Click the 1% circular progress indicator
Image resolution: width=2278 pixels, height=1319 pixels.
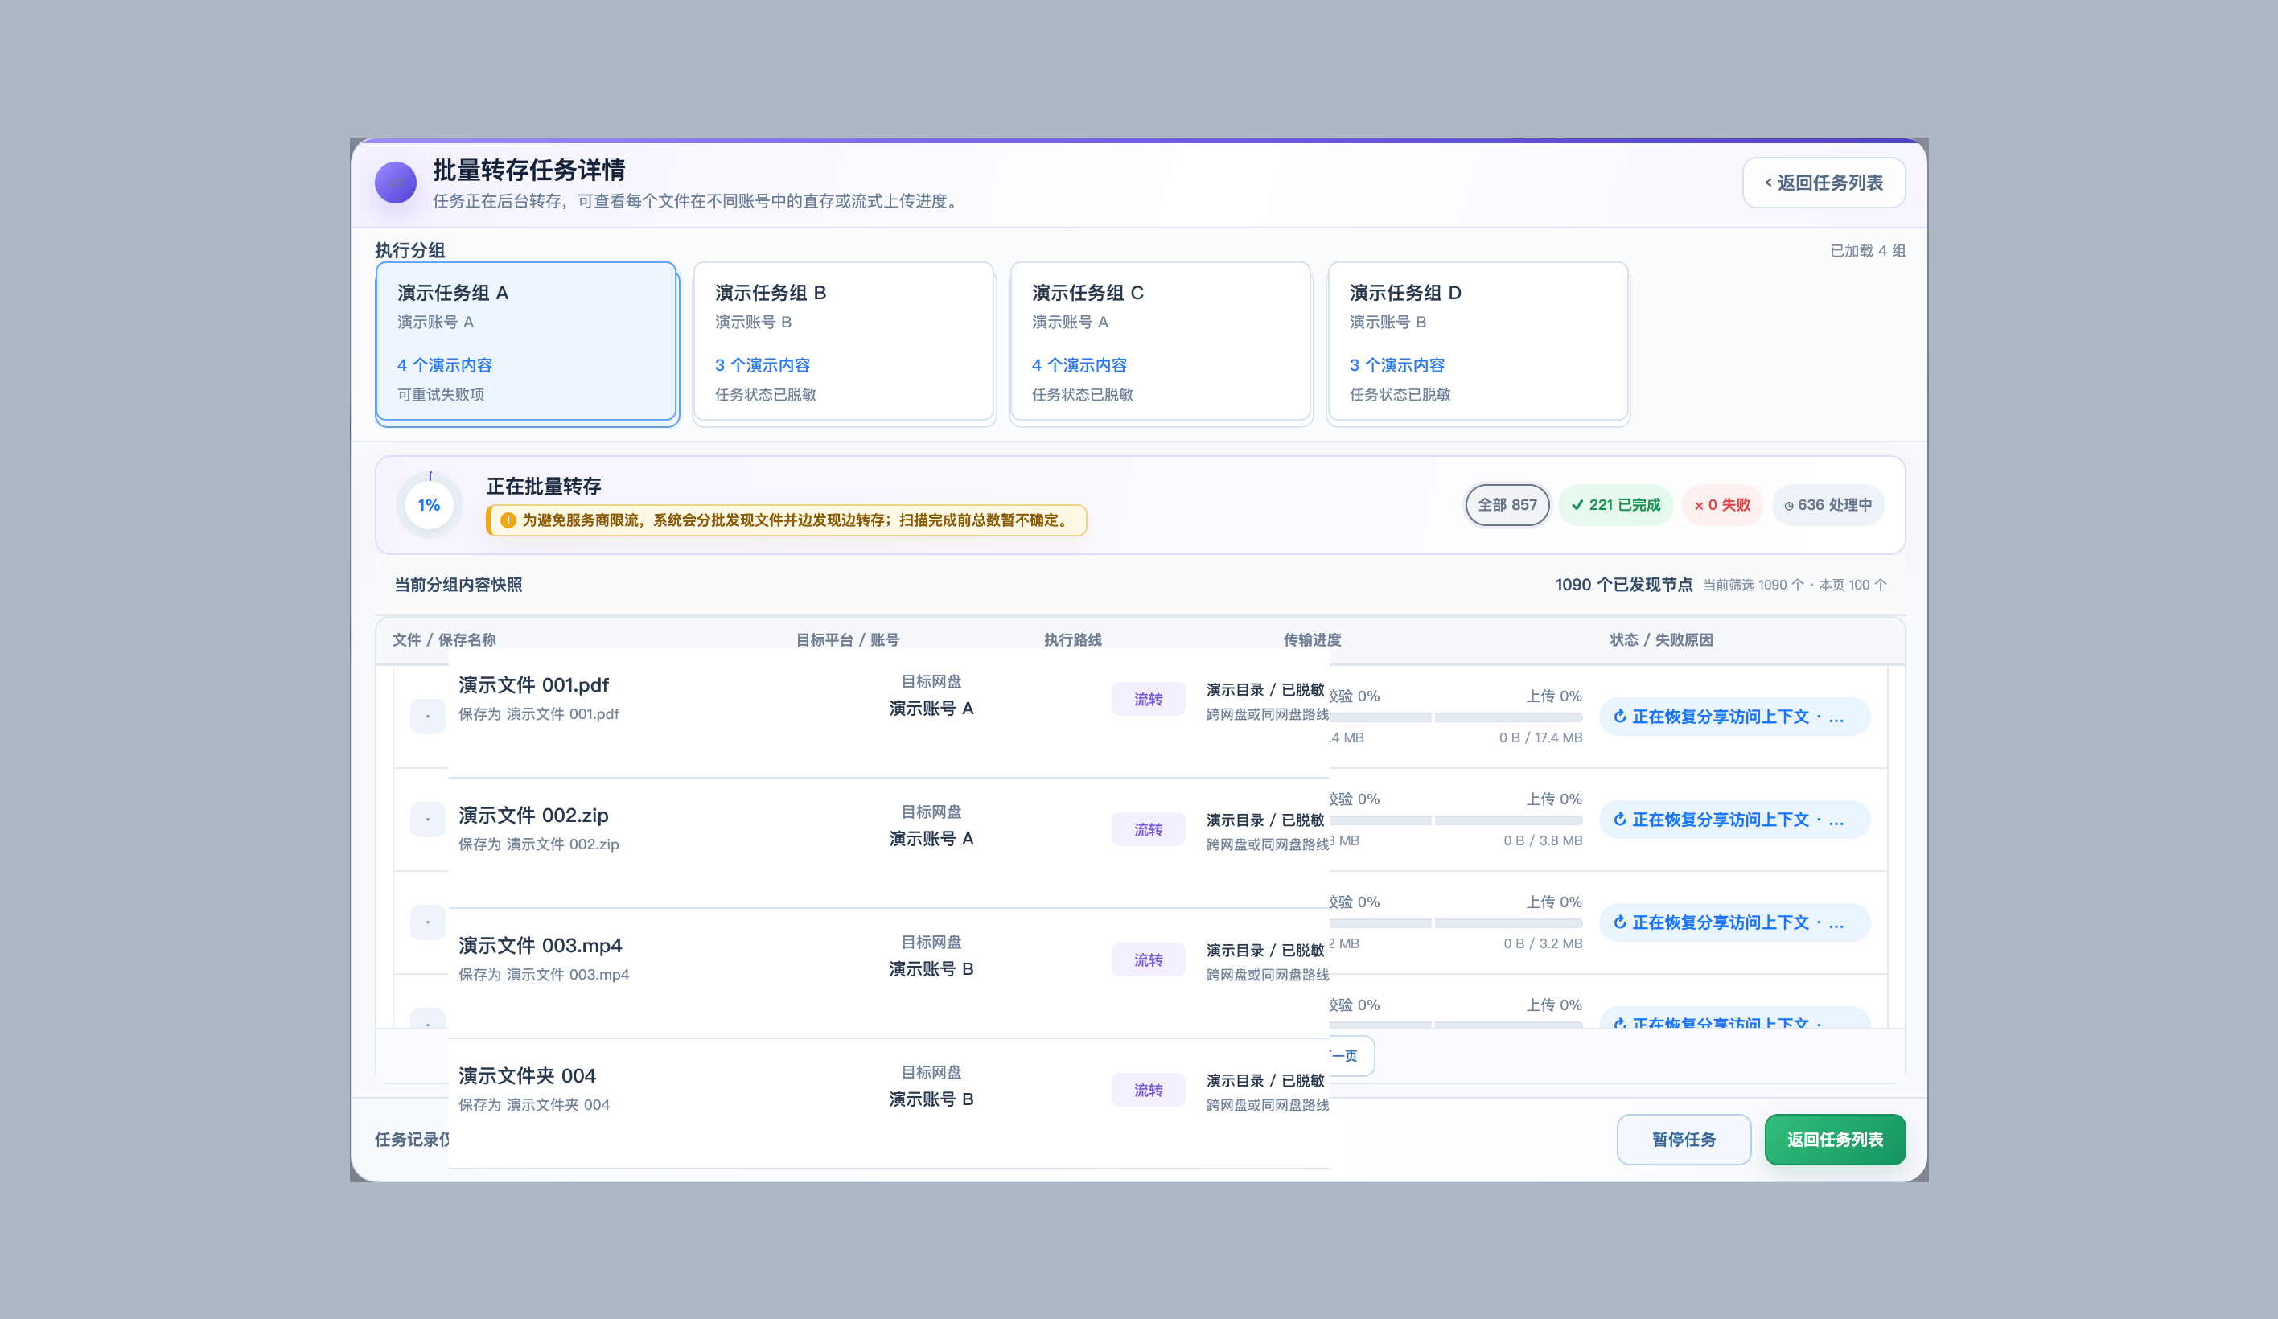click(x=430, y=504)
